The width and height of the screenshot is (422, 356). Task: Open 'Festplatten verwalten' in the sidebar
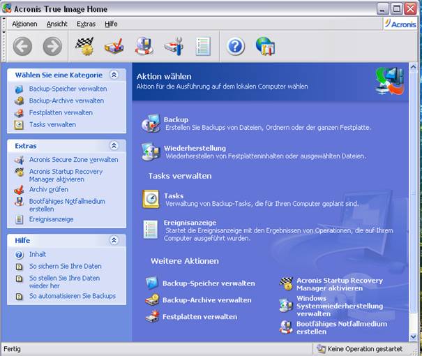pos(61,112)
